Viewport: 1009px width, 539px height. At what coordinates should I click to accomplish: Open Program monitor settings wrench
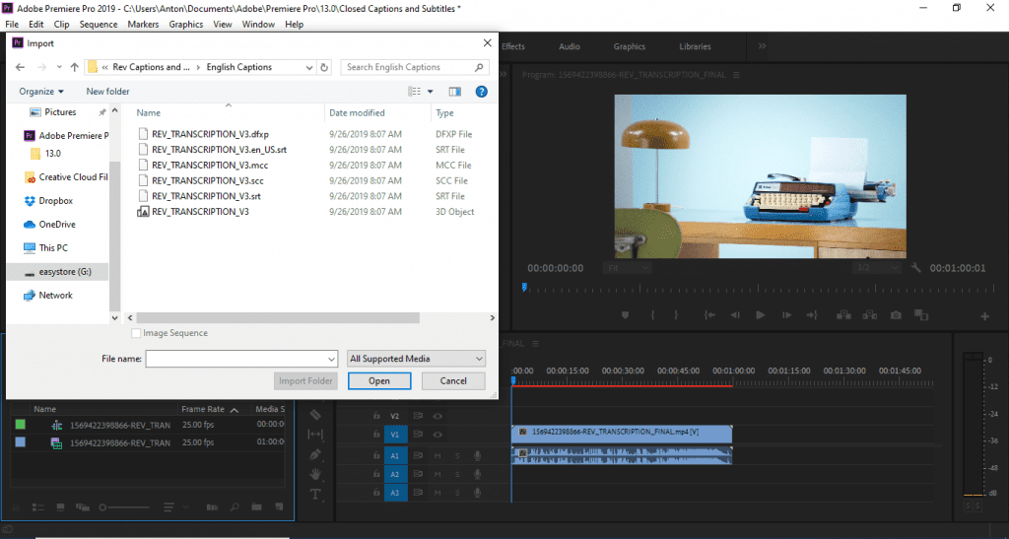click(915, 268)
